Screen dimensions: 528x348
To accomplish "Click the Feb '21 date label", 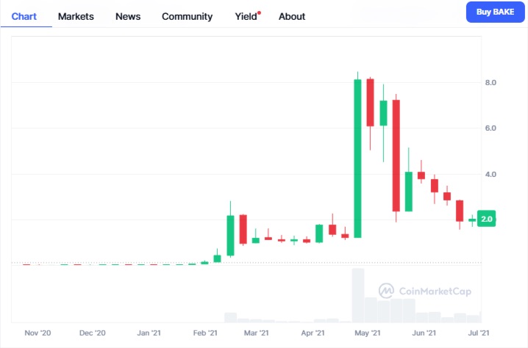I will click(x=205, y=333).
